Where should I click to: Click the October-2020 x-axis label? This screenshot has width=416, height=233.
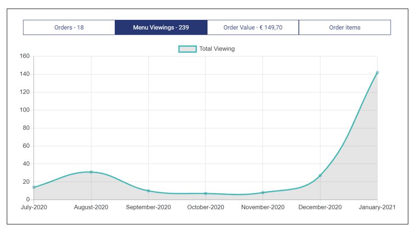[x=206, y=207]
